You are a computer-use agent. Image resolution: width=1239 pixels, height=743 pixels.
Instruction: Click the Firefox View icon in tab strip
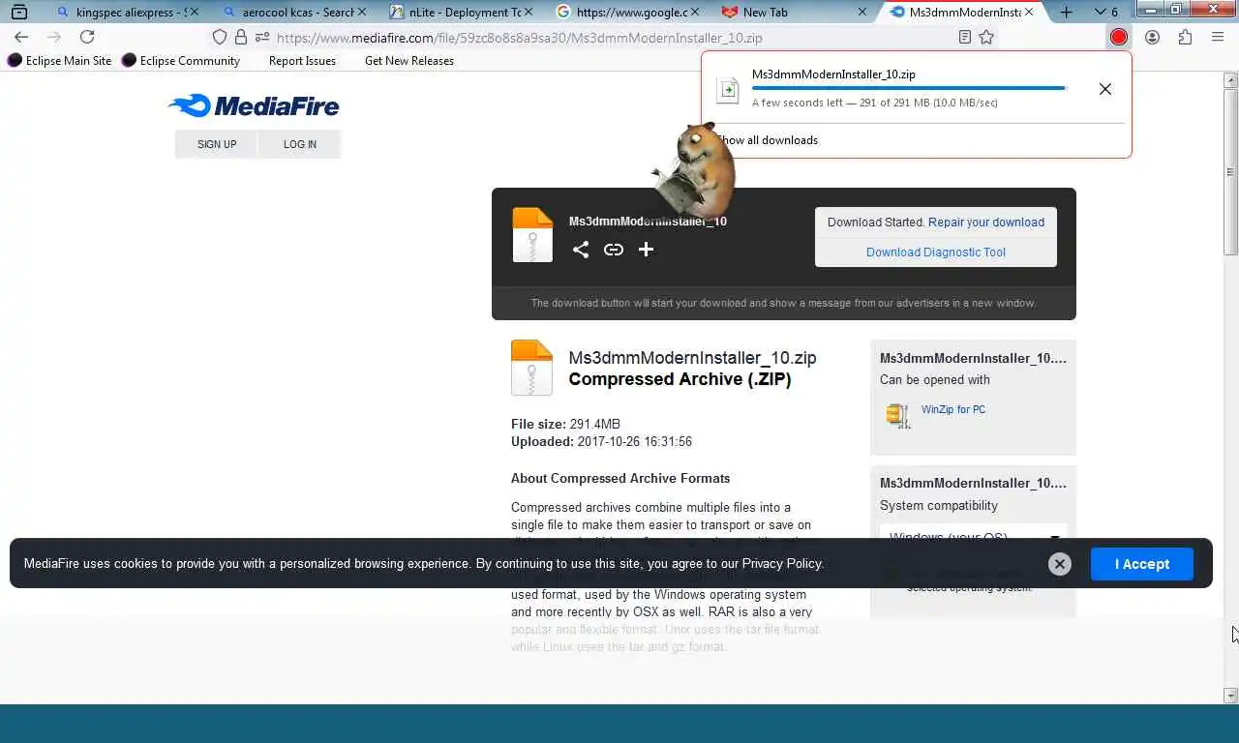pos(18,13)
